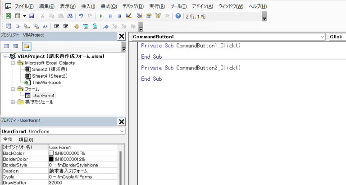Click View Code icon in Project panel
Screen dimensions: 346x185
pyautogui.click(x=7, y=46)
